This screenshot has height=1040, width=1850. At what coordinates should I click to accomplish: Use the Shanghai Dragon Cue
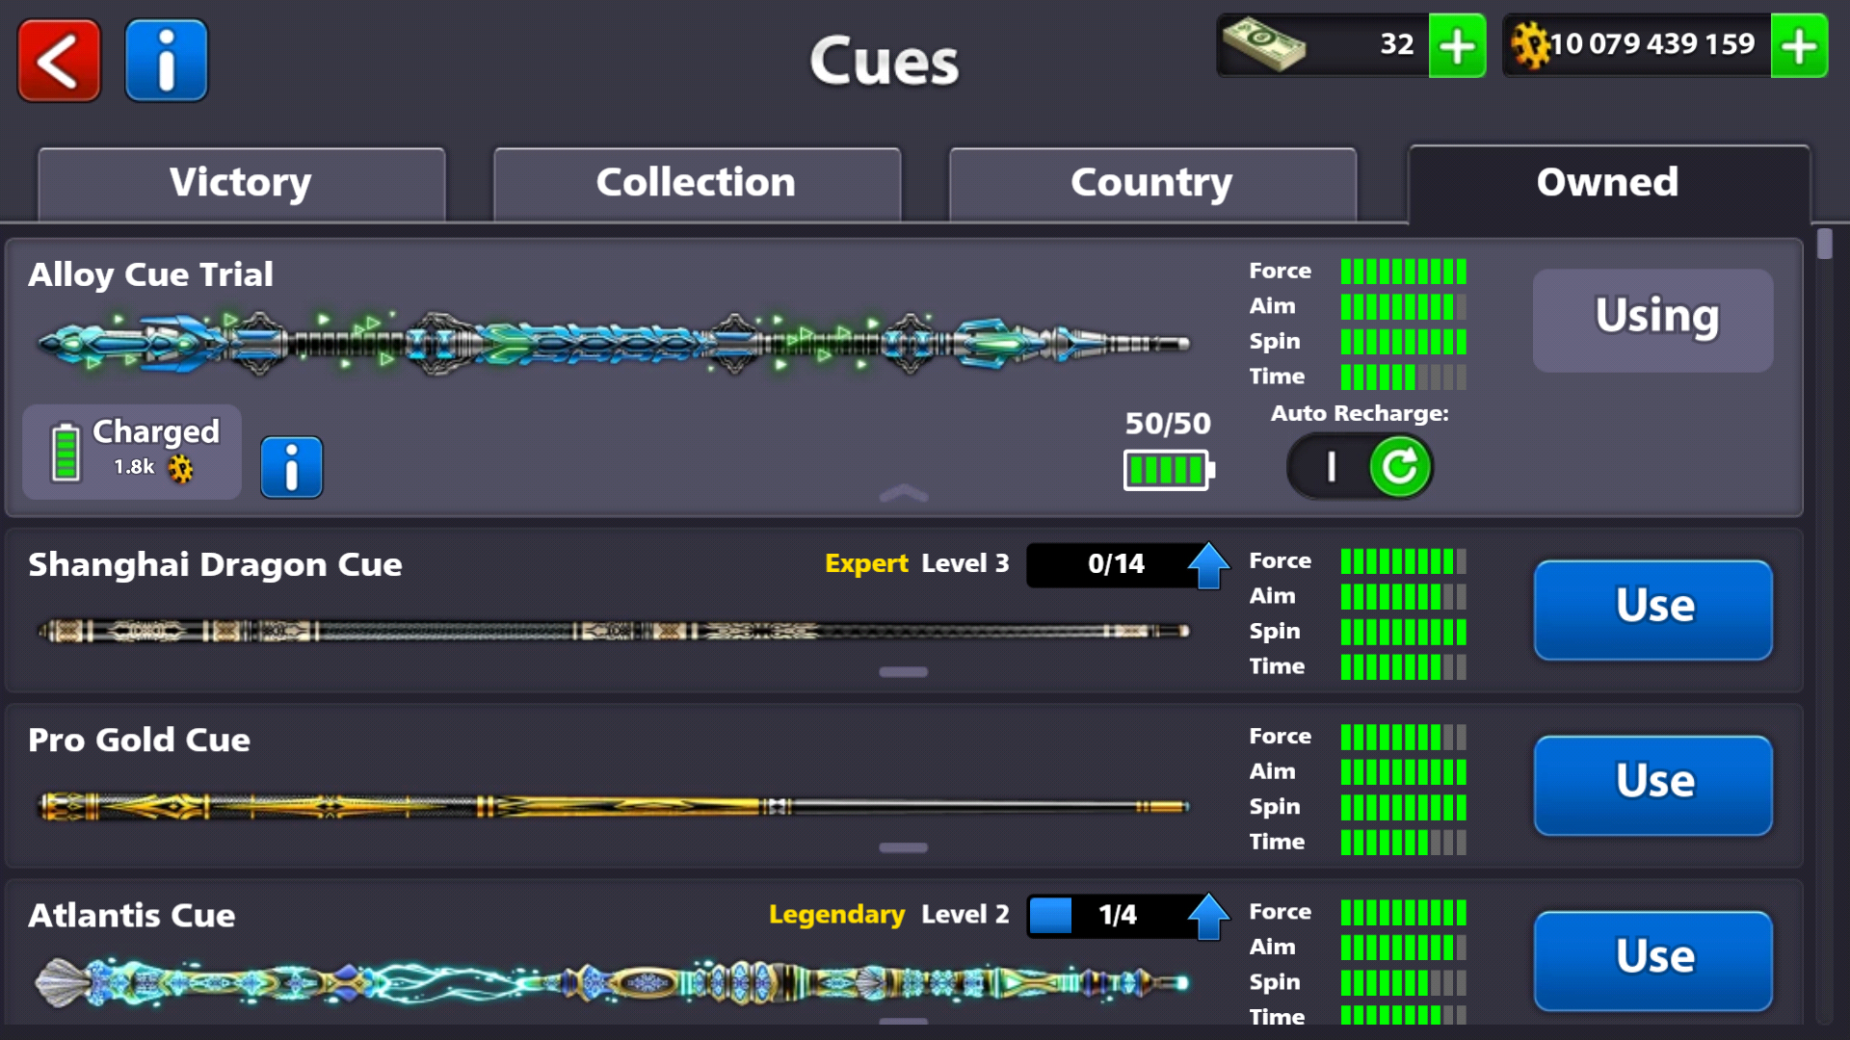click(x=1653, y=610)
